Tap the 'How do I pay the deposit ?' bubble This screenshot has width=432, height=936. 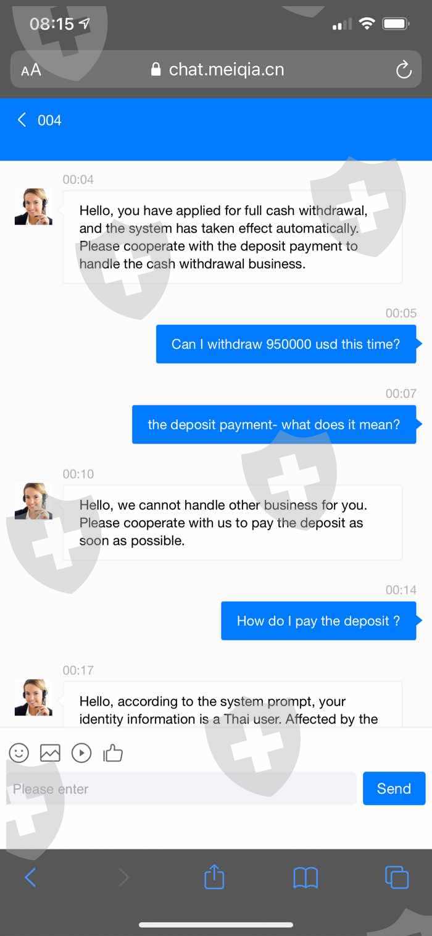pyautogui.click(x=318, y=621)
